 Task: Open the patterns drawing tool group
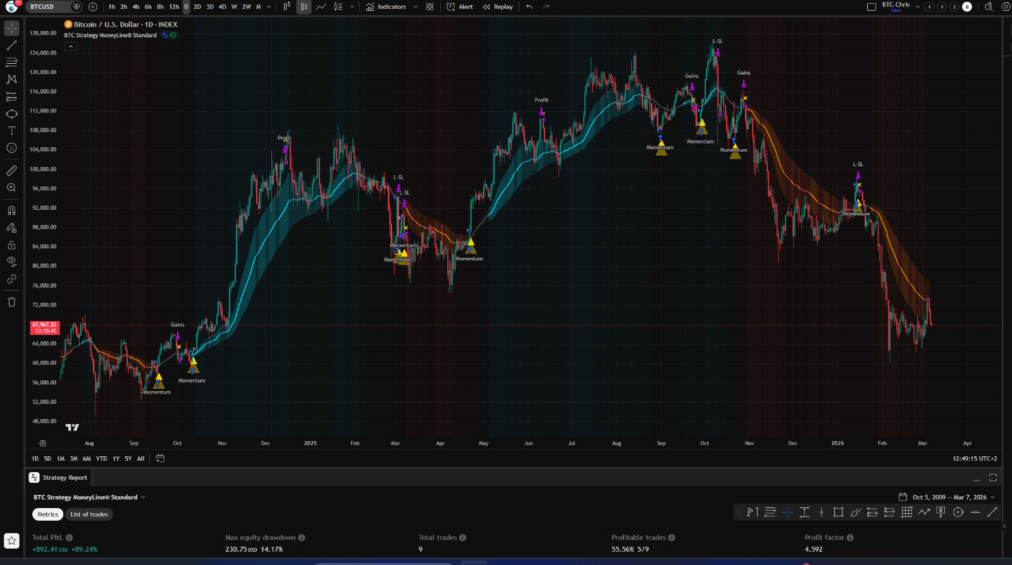[11, 80]
